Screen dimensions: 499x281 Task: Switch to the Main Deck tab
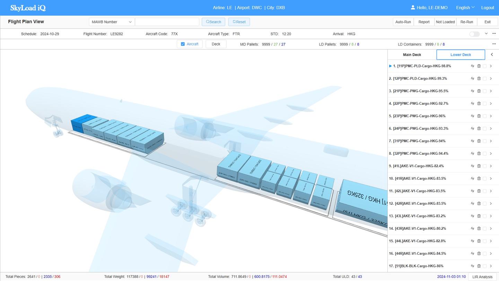pyautogui.click(x=412, y=54)
